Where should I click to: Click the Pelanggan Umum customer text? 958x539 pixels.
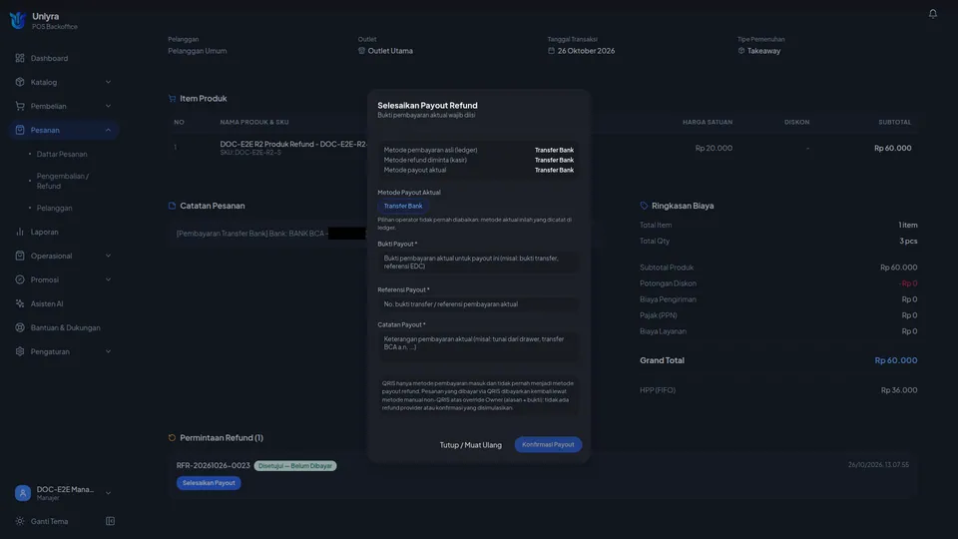tap(198, 51)
